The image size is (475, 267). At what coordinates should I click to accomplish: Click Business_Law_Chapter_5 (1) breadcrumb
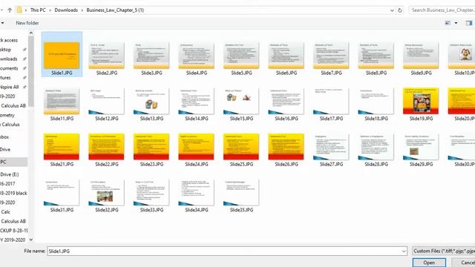click(x=115, y=10)
